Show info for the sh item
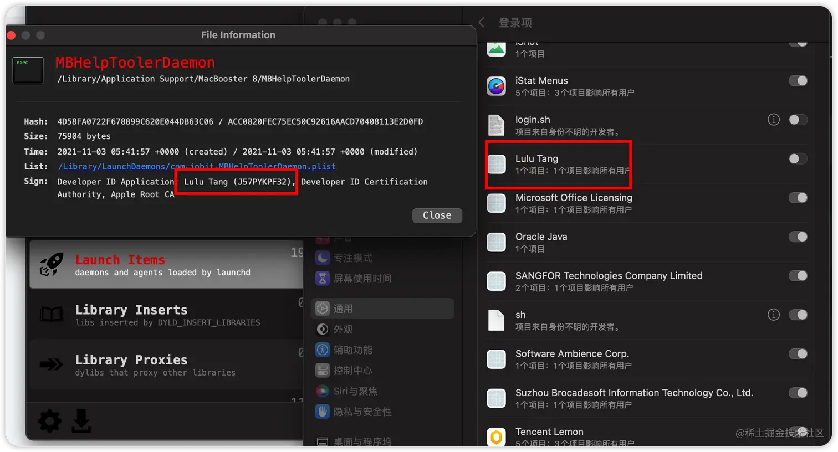838x452 pixels. click(x=774, y=315)
